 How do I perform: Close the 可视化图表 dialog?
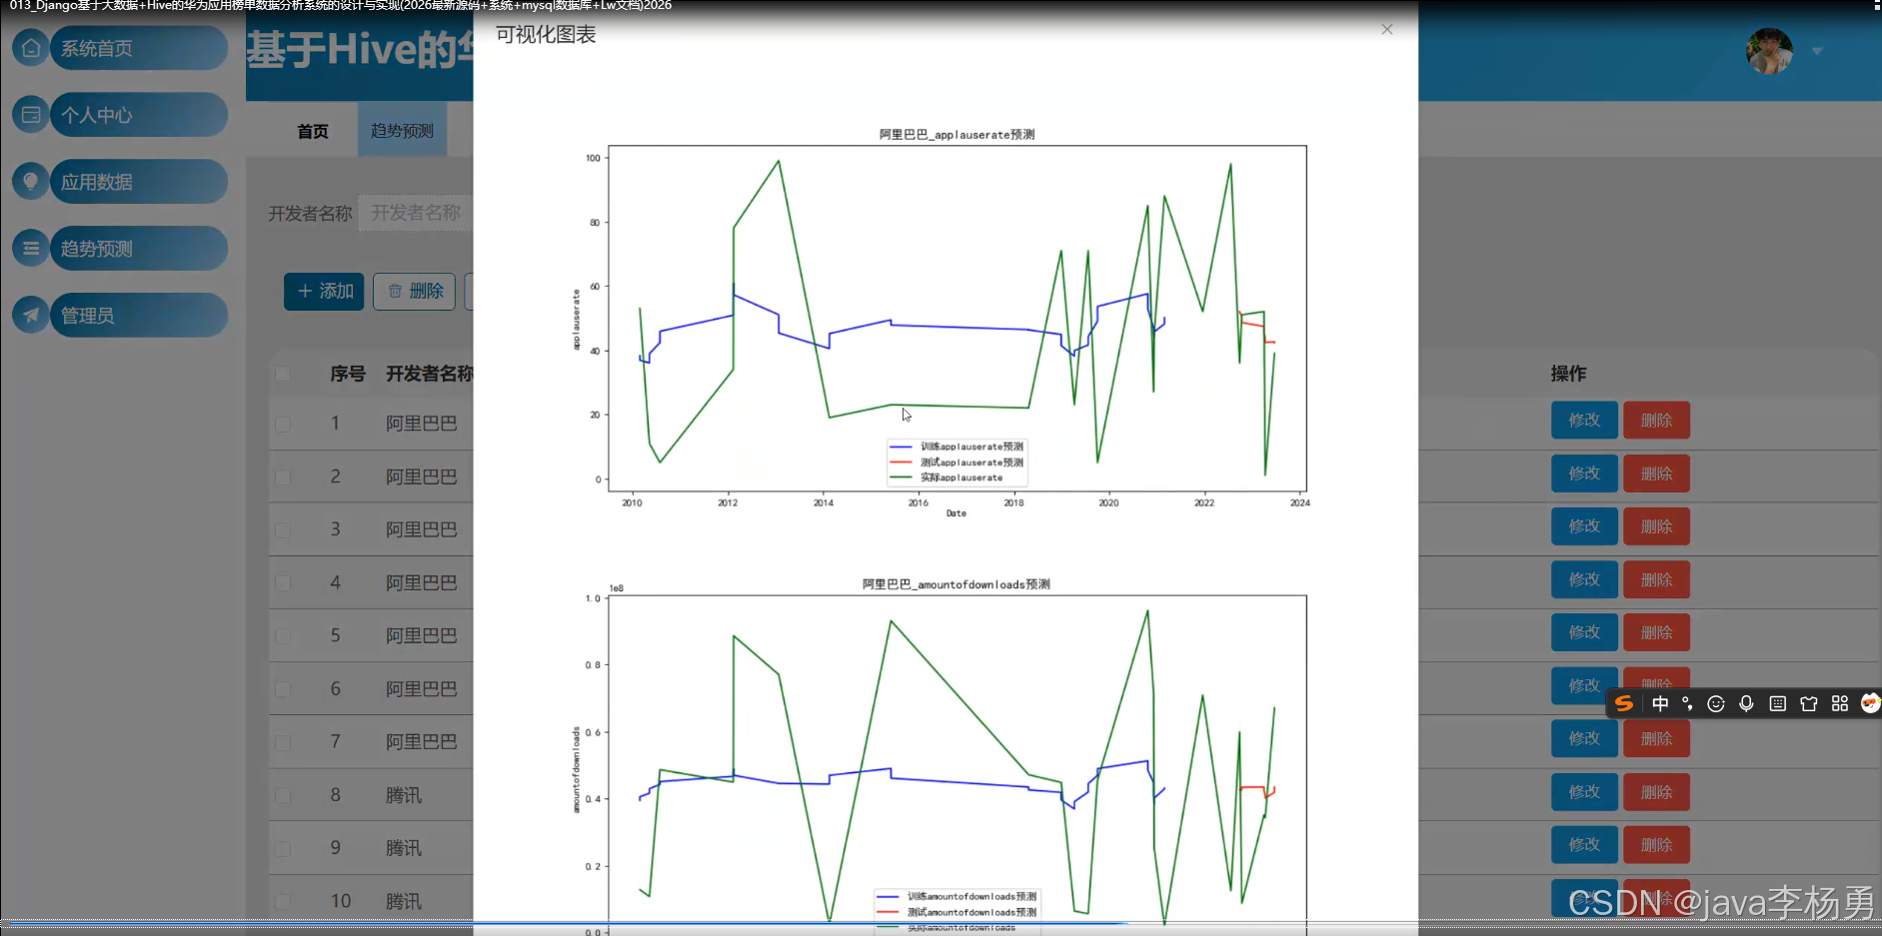(x=1387, y=30)
